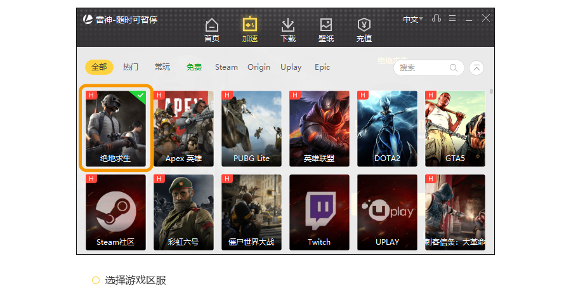This screenshot has height=298, width=571.
Task: Open the 壁纸 wallpaper section
Action: pyautogui.click(x=326, y=30)
